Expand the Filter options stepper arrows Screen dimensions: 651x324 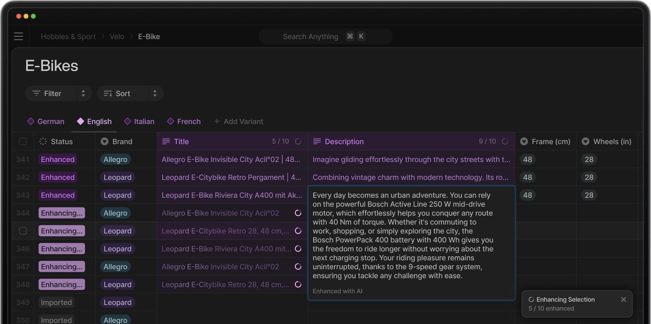pyautogui.click(x=84, y=93)
